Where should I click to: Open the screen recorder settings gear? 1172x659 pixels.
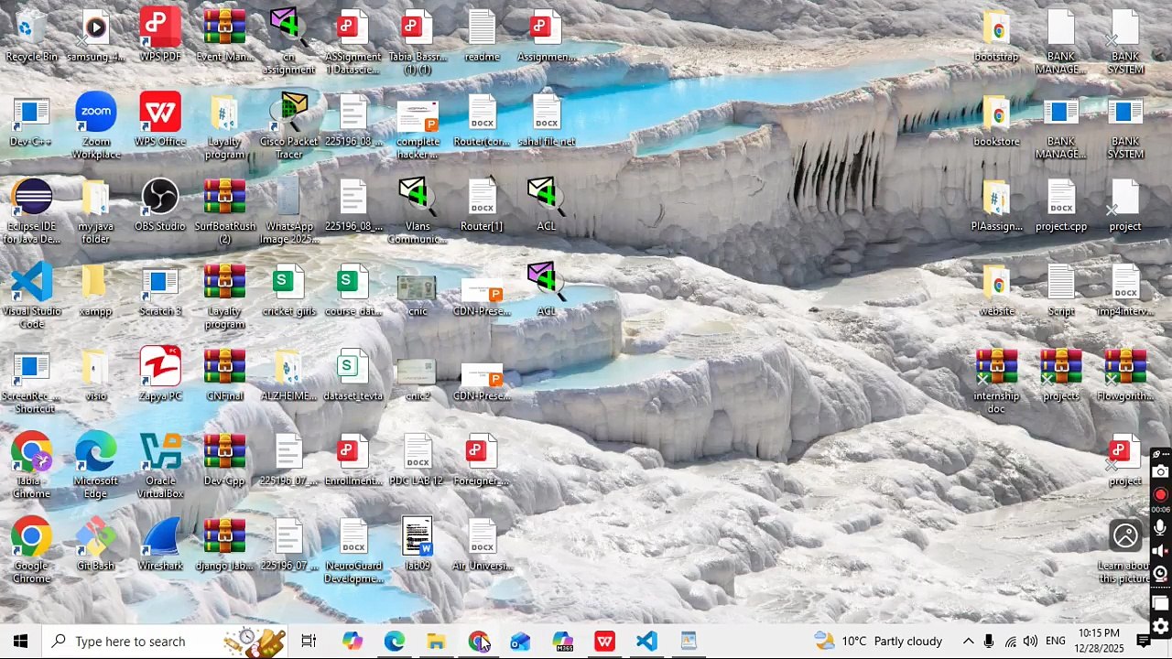(x=1160, y=627)
